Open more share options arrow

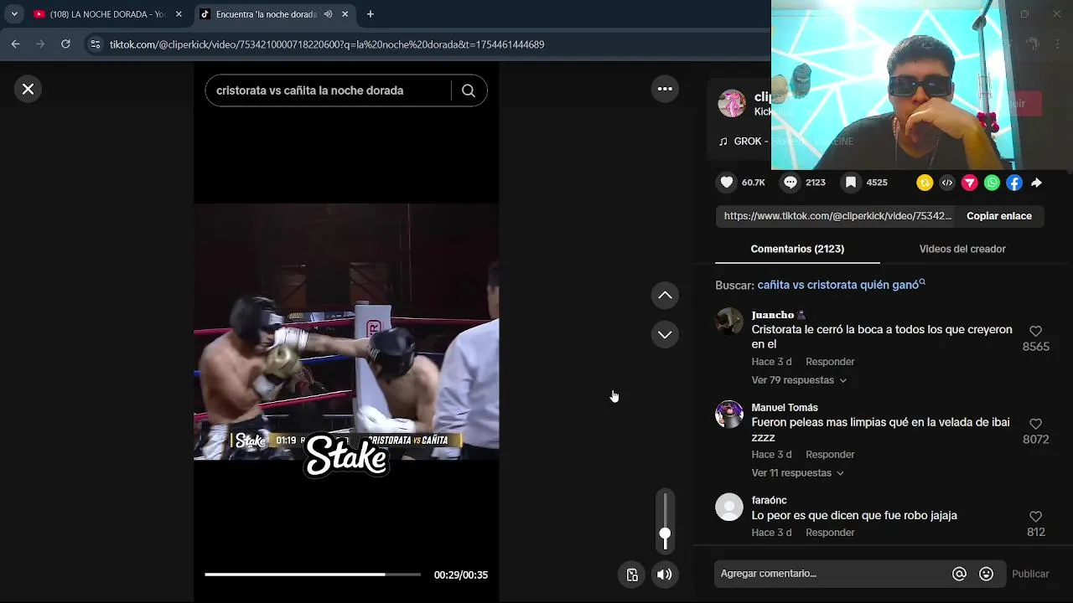pyautogui.click(x=1037, y=183)
